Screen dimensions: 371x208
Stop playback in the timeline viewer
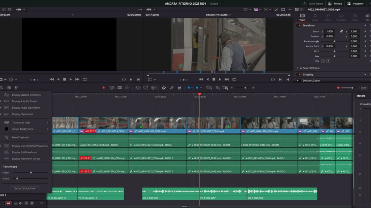(x=214, y=79)
